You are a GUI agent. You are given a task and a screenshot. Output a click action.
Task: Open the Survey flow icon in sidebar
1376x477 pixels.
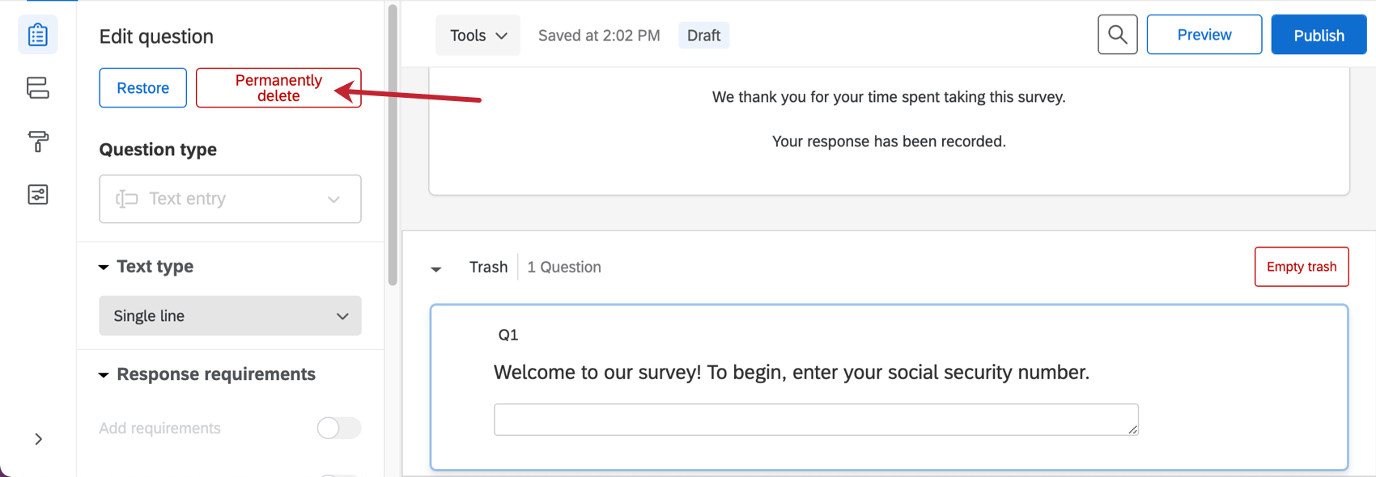tap(37, 88)
